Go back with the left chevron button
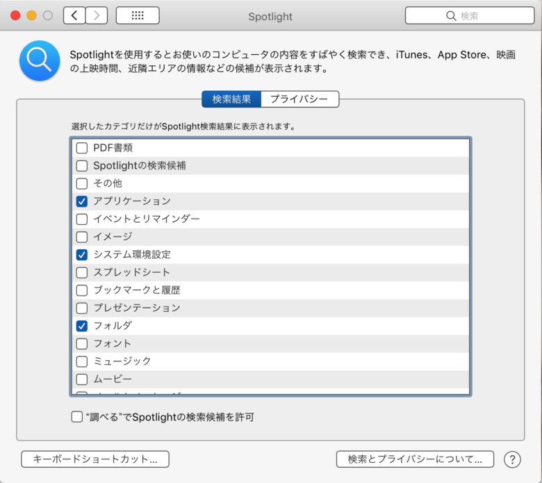Image resolution: width=542 pixels, height=483 pixels. [x=74, y=15]
